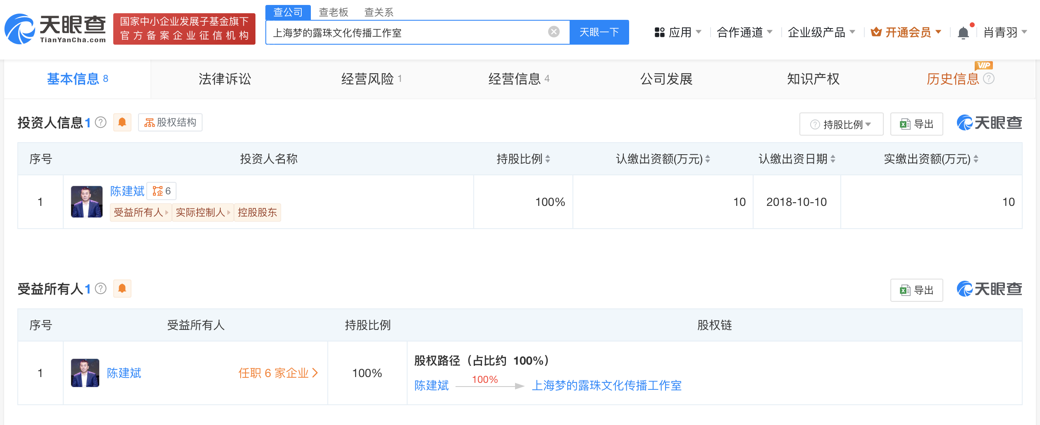Switch to the 法律诉讼 tab
1040x425 pixels.
coord(224,79)
